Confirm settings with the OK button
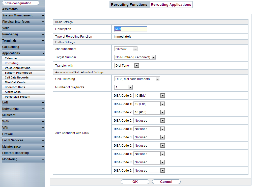 (135, 182)
